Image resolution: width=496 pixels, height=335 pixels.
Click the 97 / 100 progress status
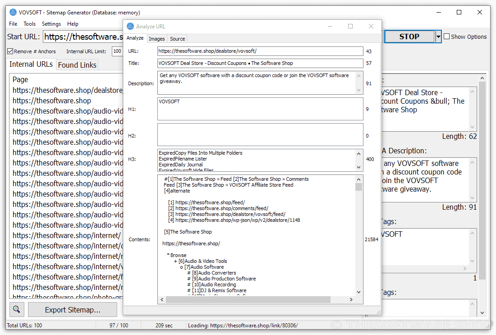119,325
